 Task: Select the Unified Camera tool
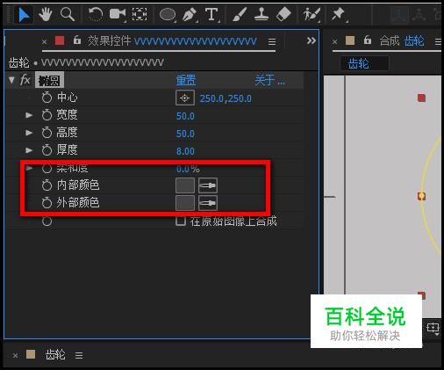(x=118, y=14)
